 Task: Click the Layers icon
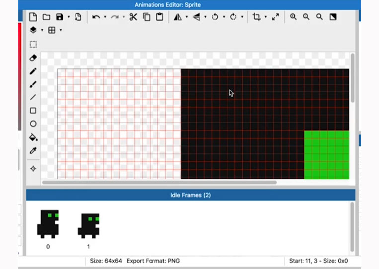(33, 30)
